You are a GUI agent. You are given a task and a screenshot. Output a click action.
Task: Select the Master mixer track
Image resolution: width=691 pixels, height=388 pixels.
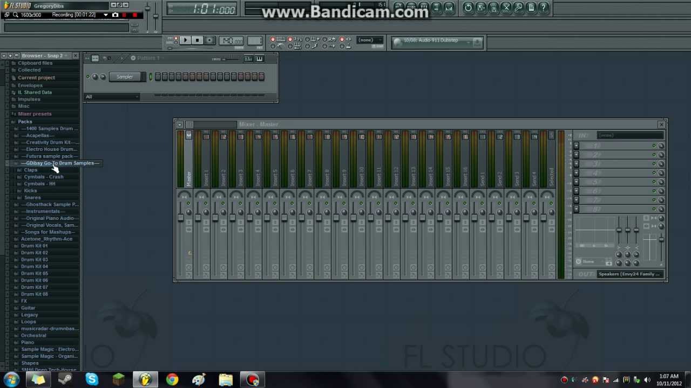pyautogui.click(x=189, y=159)
